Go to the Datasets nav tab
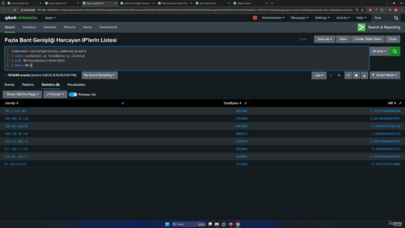Screen dimensions: 405x228 click(x=50, y=27)
